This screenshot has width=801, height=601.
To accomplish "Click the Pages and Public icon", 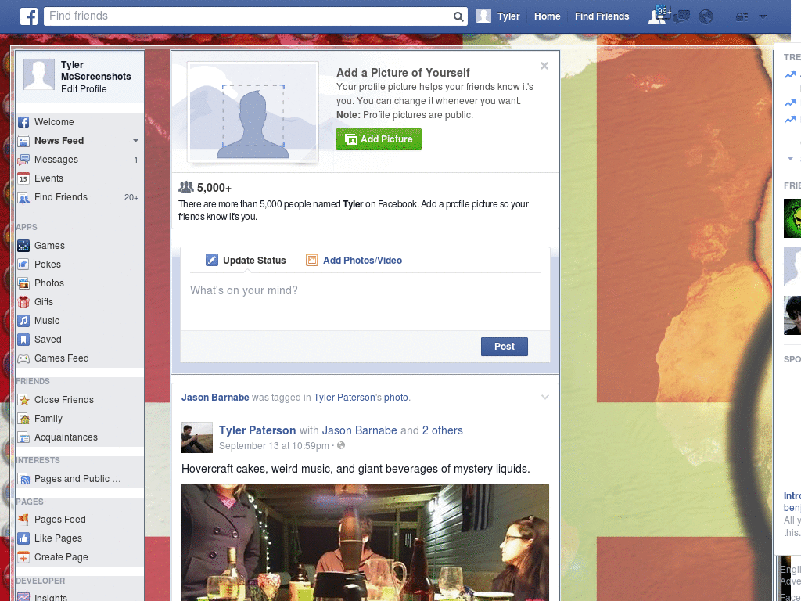I will pos(23,480).
